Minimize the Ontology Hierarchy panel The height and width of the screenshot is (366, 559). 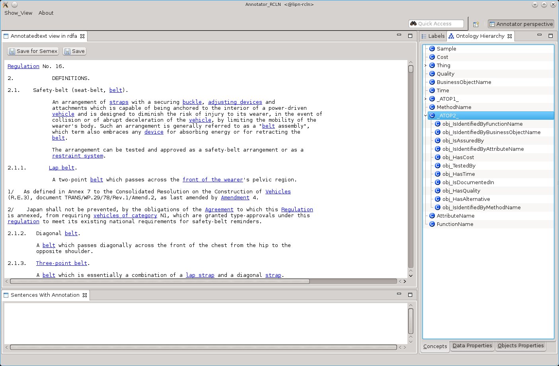(x=540, y=35)
